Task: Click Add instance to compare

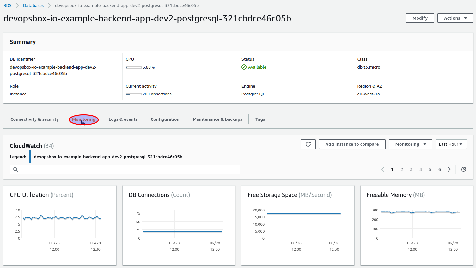Action: pos(352,144)
